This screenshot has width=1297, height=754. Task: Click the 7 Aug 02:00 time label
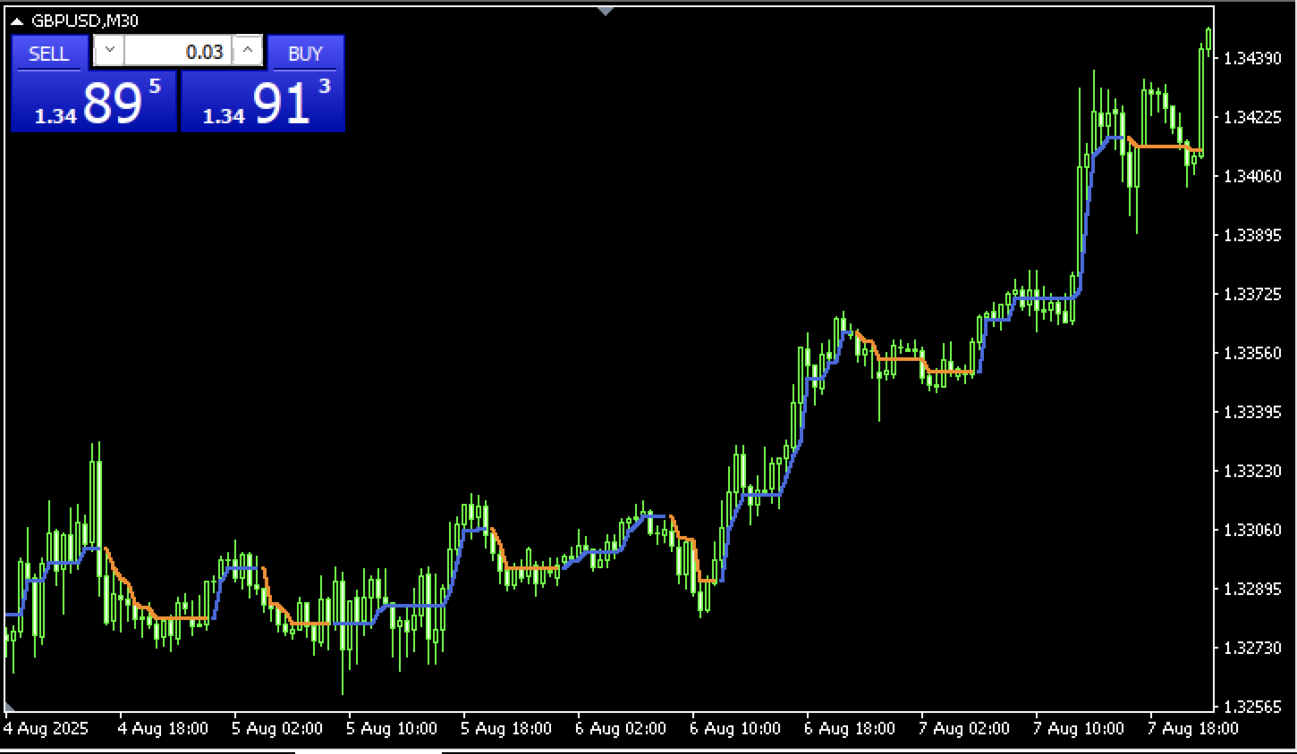tap(964, 728)
